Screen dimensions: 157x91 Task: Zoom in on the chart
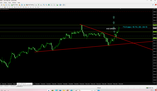(44, 5)
